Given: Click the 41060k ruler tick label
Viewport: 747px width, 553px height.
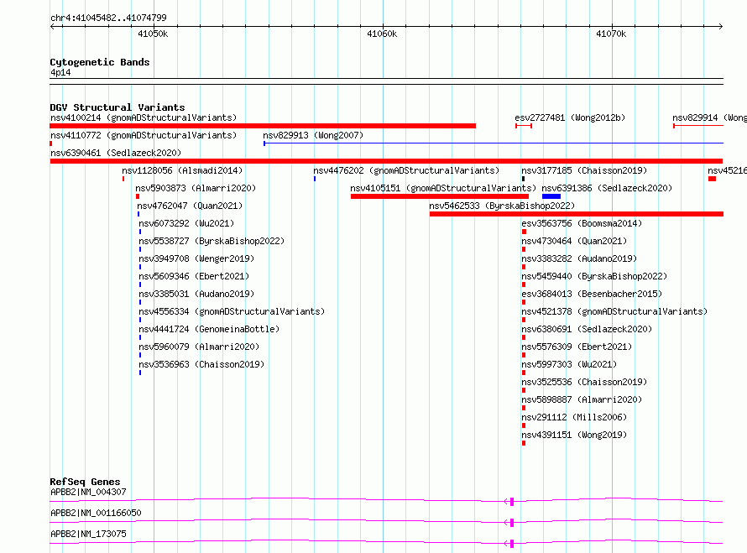Looking at the screenshot, I should click(382, 34).
